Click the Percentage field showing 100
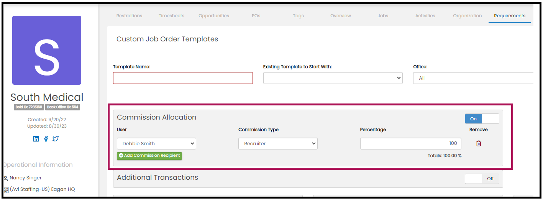543x202 pixels. [x=410, y=144]
